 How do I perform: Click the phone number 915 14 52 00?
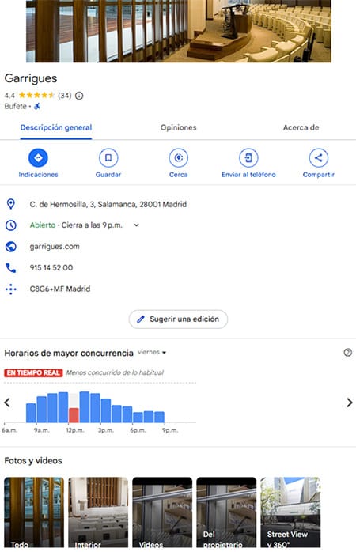(x=51, y=268)
